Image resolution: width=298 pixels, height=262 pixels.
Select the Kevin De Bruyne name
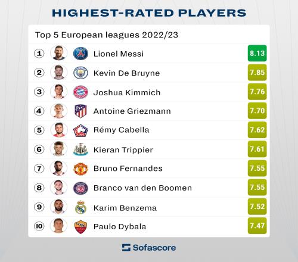click(x=126, y=73)
